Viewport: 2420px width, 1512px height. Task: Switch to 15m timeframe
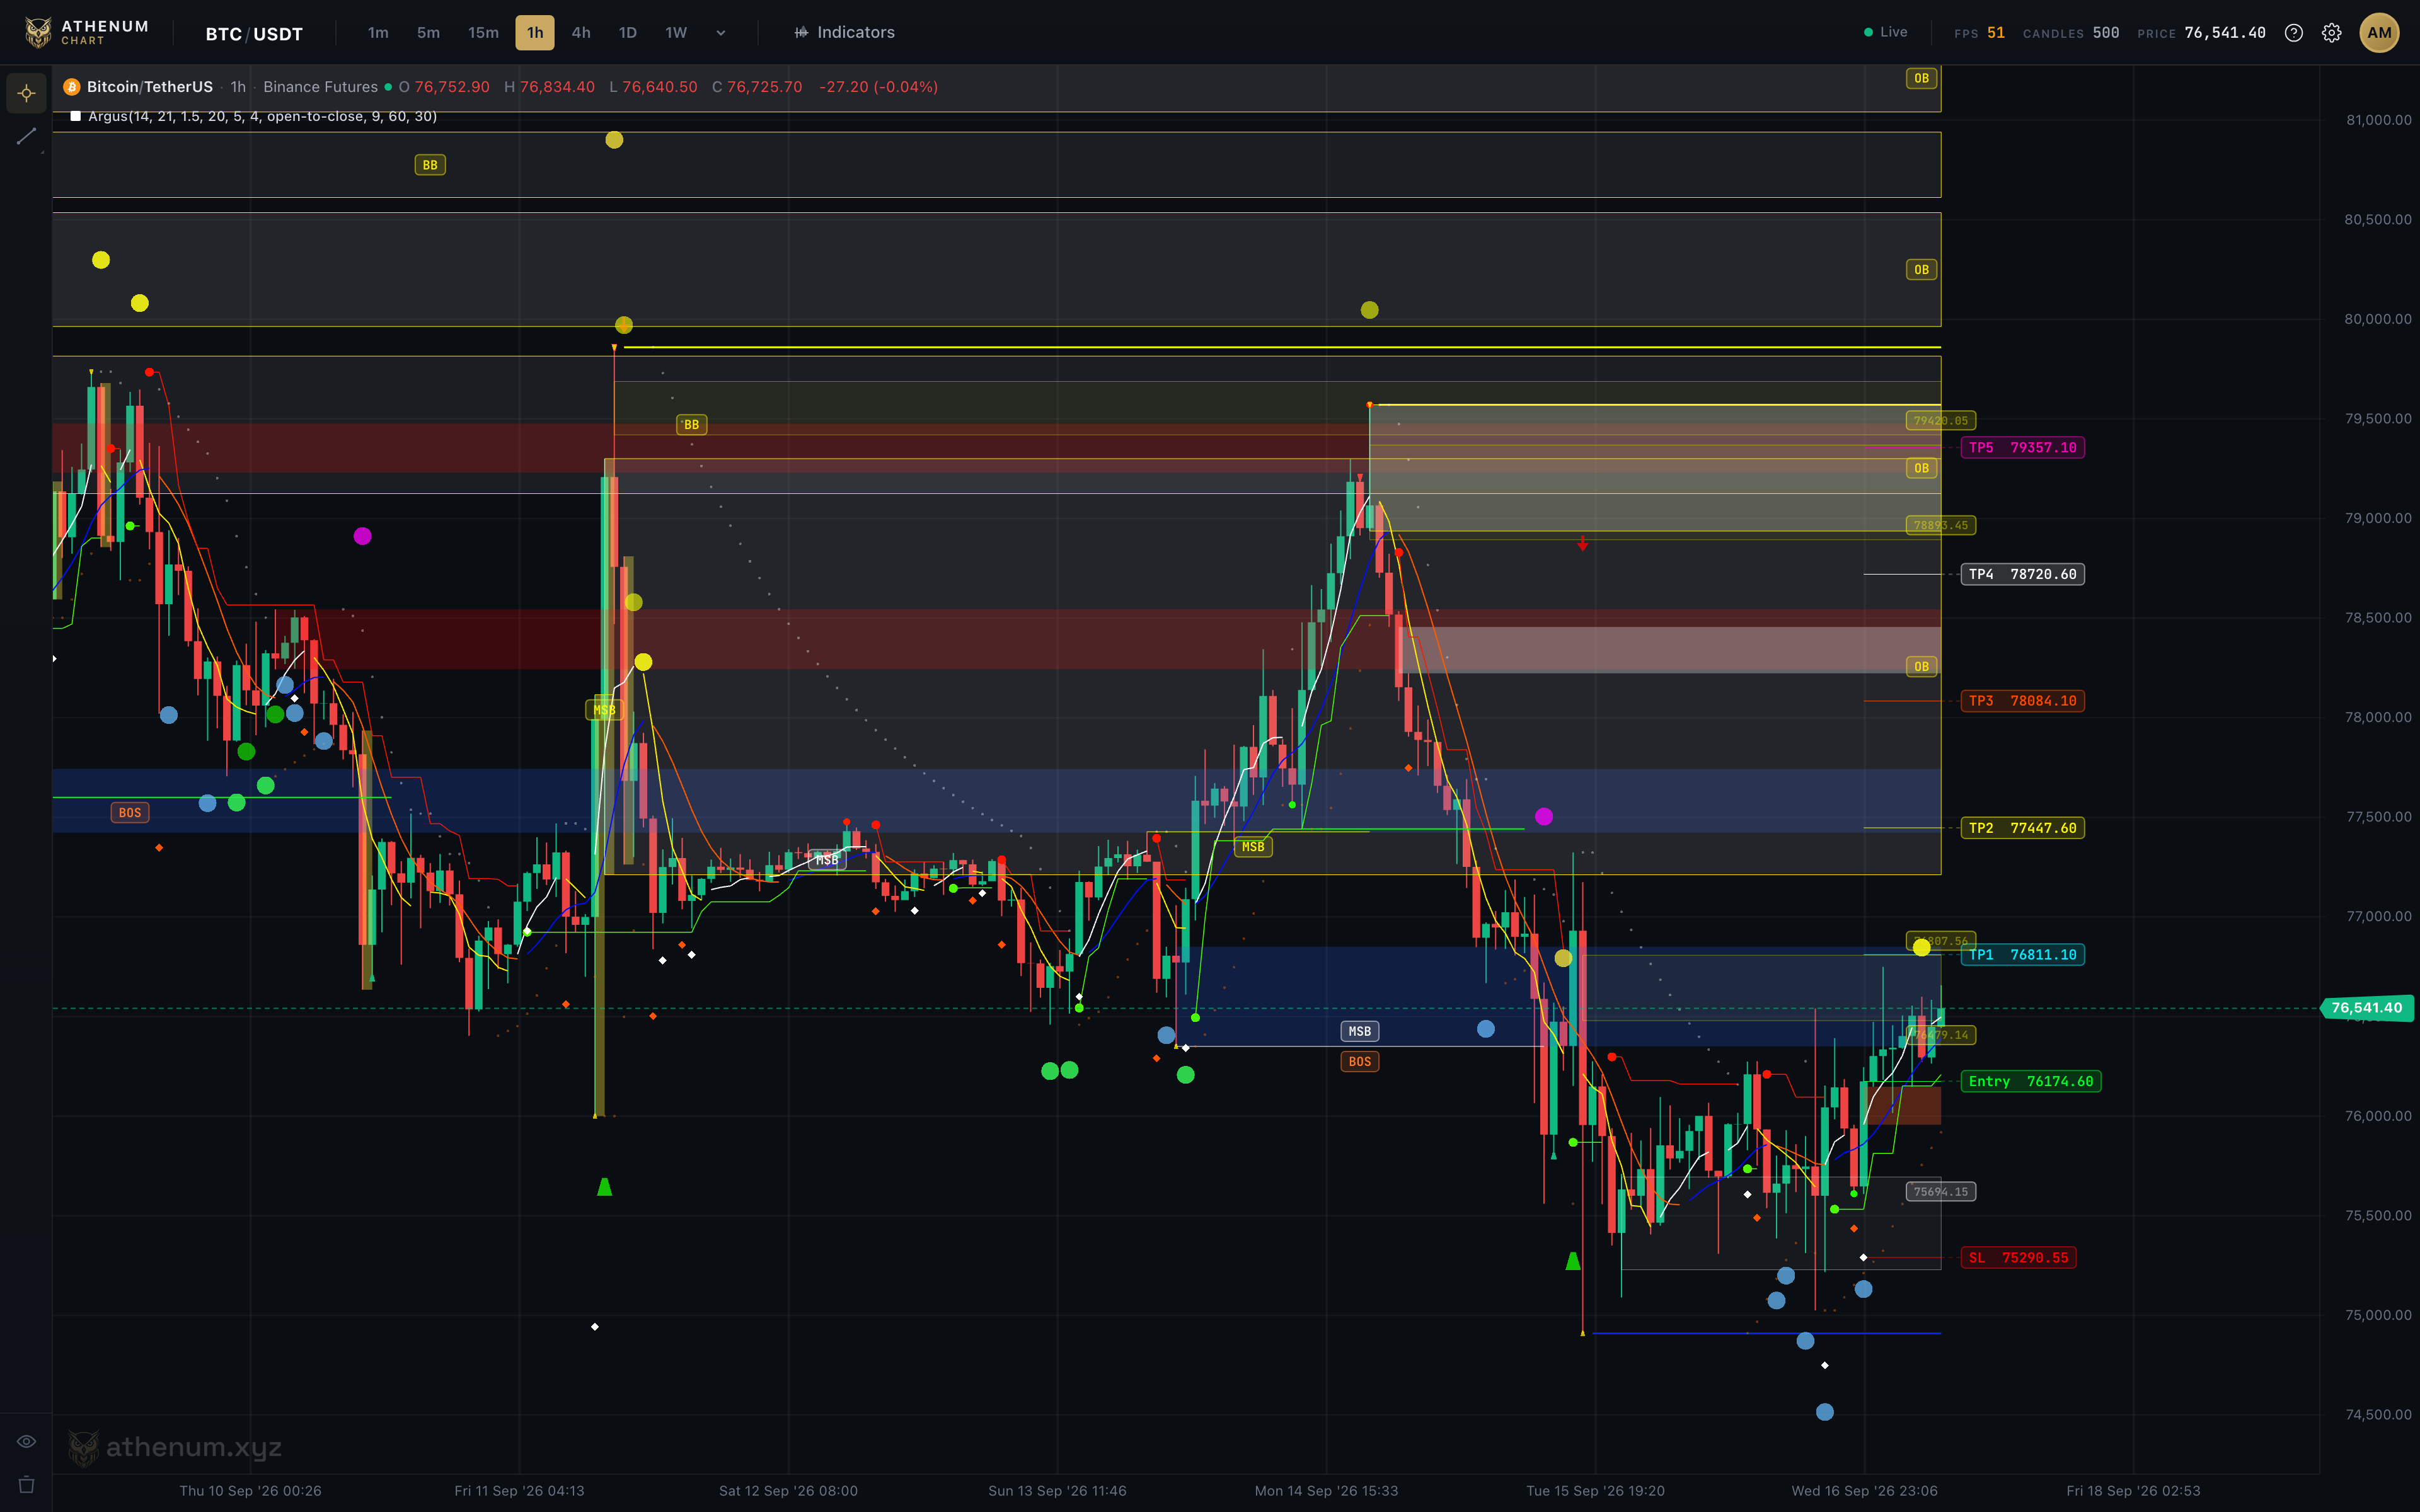[483, 33]
